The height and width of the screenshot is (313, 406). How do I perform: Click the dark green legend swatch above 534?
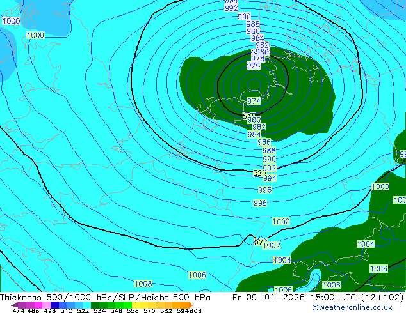point(95,305)
